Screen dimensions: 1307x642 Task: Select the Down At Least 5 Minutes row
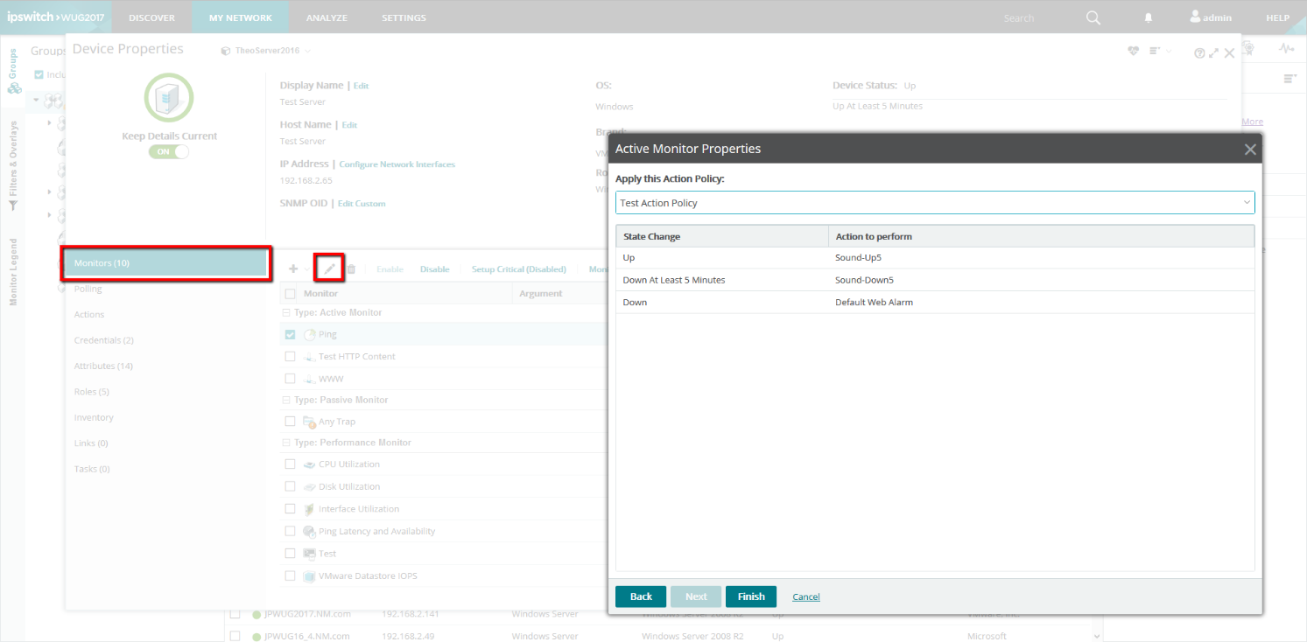[935, 280]
